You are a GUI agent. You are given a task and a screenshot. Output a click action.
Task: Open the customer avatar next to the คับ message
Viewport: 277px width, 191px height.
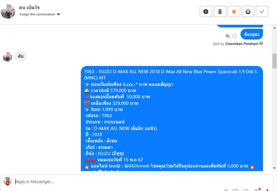pos(7,57)
